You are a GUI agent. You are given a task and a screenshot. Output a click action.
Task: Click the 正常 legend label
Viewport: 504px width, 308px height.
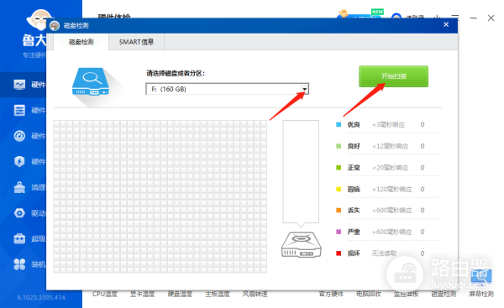pyautogui.click(x=354, y=168)
